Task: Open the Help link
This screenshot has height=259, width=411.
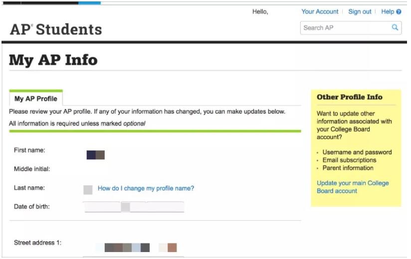Action: click(388, 12)
